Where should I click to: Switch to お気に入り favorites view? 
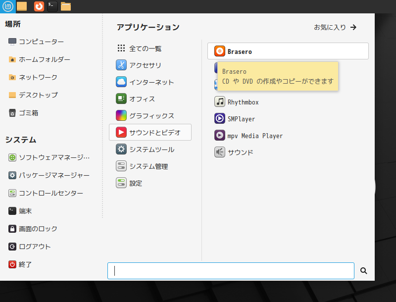(335, 27)
